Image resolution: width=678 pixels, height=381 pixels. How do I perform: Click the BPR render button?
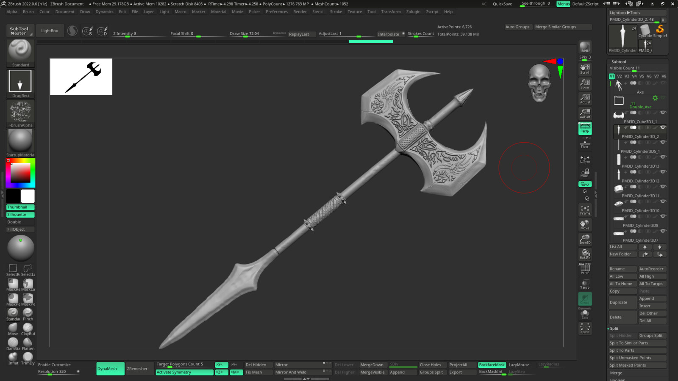coord(585,47)
